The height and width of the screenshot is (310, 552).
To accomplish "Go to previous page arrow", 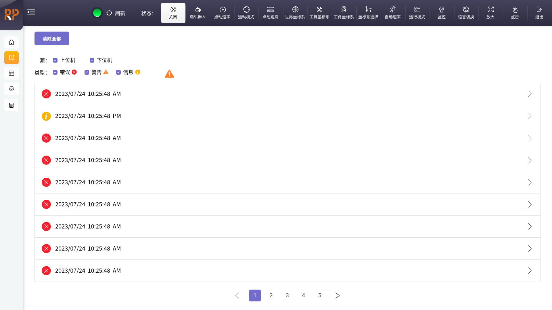I will pos(237,295).
